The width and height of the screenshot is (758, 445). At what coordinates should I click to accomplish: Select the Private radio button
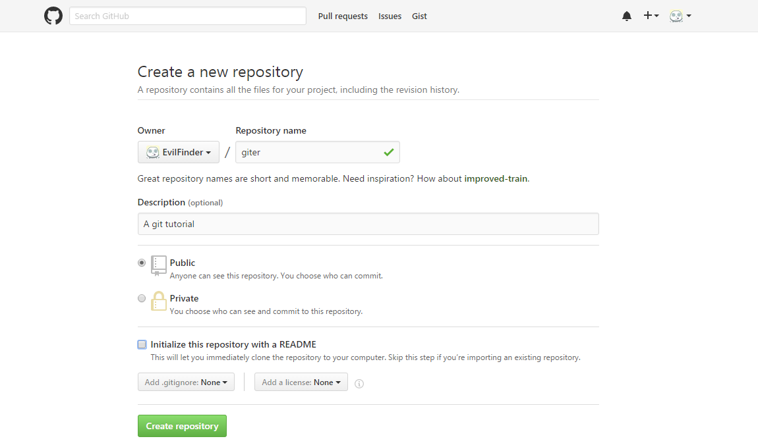click(x=142, y=298)
